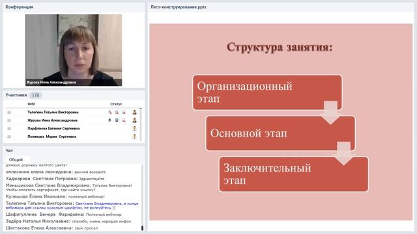The width and height of the screenshot is (417, 234).
Task: Click slide title Структура занятия:
Action: (x=280, y=47)
